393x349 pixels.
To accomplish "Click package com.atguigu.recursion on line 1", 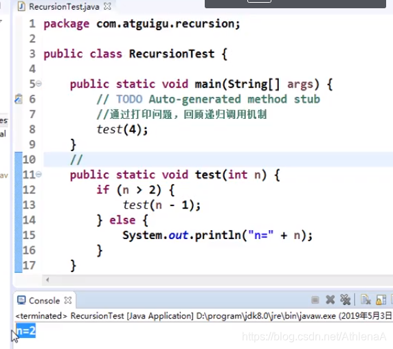I will click(x=142, y=24).
